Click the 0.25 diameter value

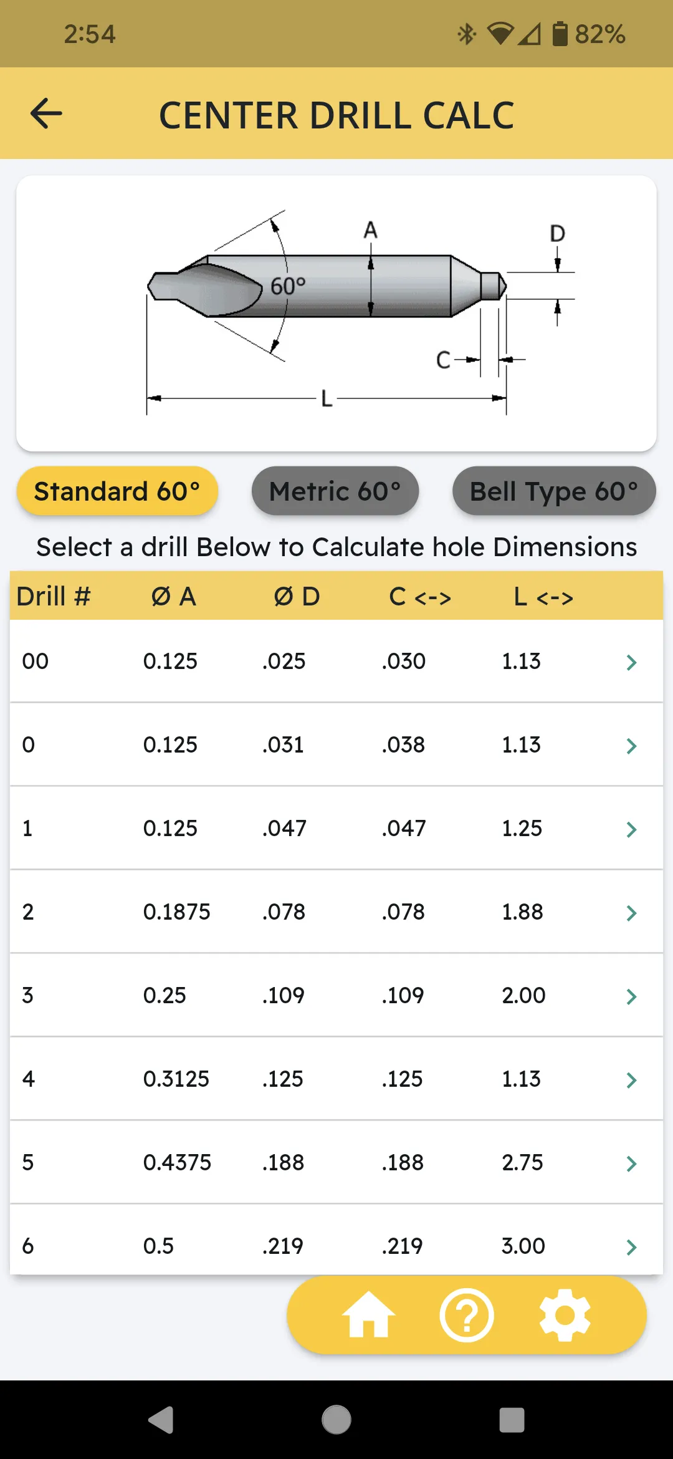click(x=165, y=995)
